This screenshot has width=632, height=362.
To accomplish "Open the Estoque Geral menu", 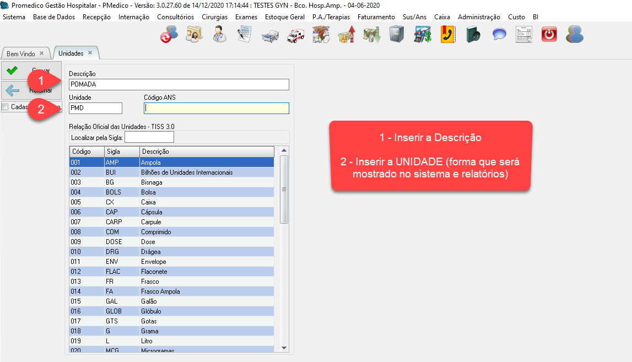I will [284, 17].
